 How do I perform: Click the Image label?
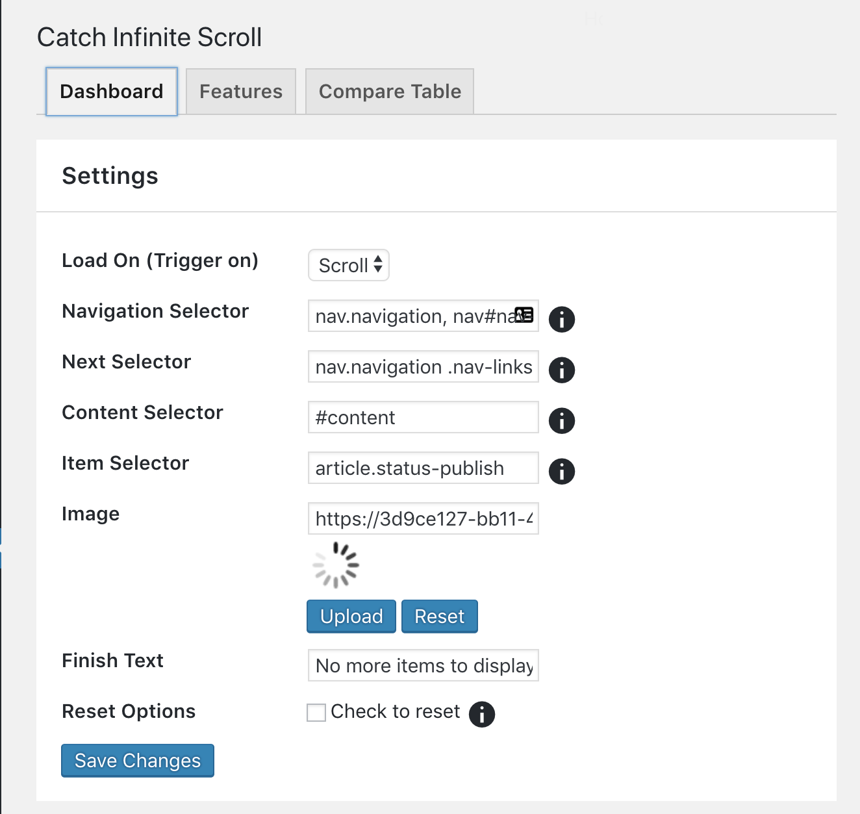90,514
